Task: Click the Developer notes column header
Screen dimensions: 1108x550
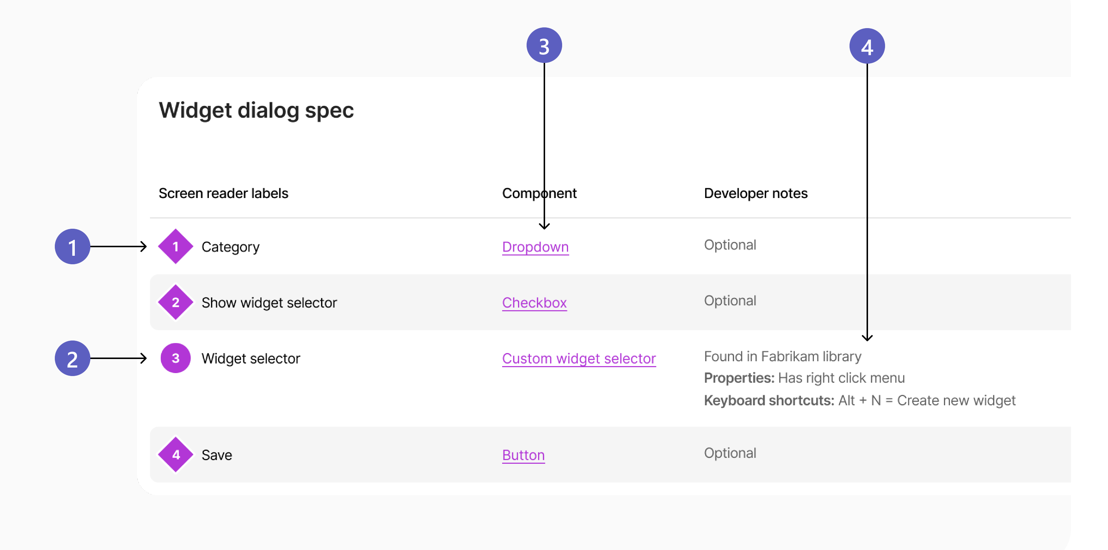Action: (755, 194)
